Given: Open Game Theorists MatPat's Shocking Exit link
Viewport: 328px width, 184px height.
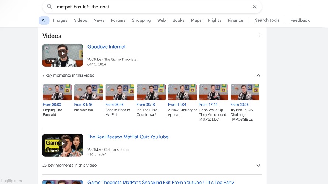Looking at the screenshot, I should coord(160,182).
